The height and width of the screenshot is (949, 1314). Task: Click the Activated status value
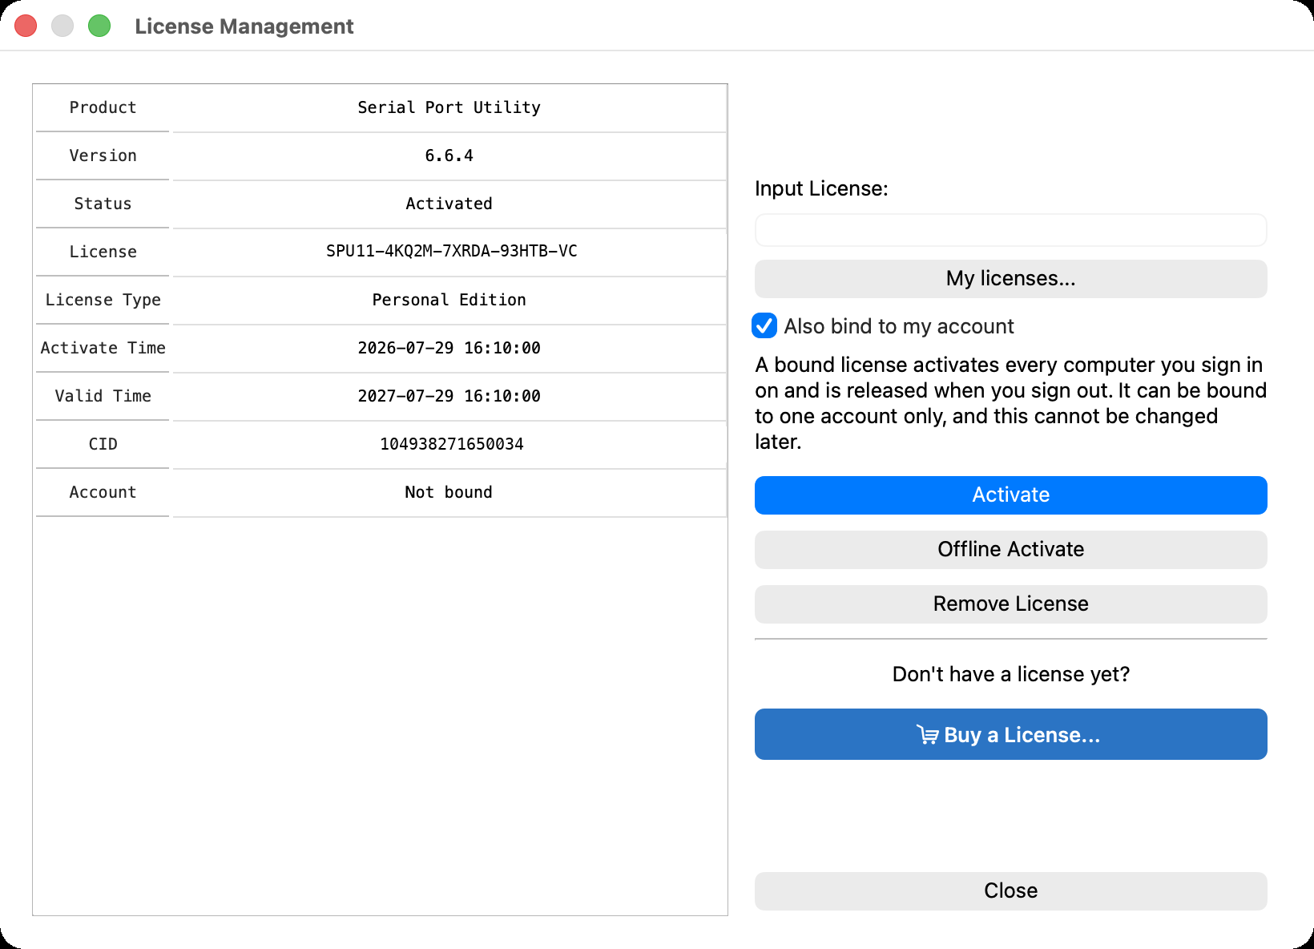[449, 204]
